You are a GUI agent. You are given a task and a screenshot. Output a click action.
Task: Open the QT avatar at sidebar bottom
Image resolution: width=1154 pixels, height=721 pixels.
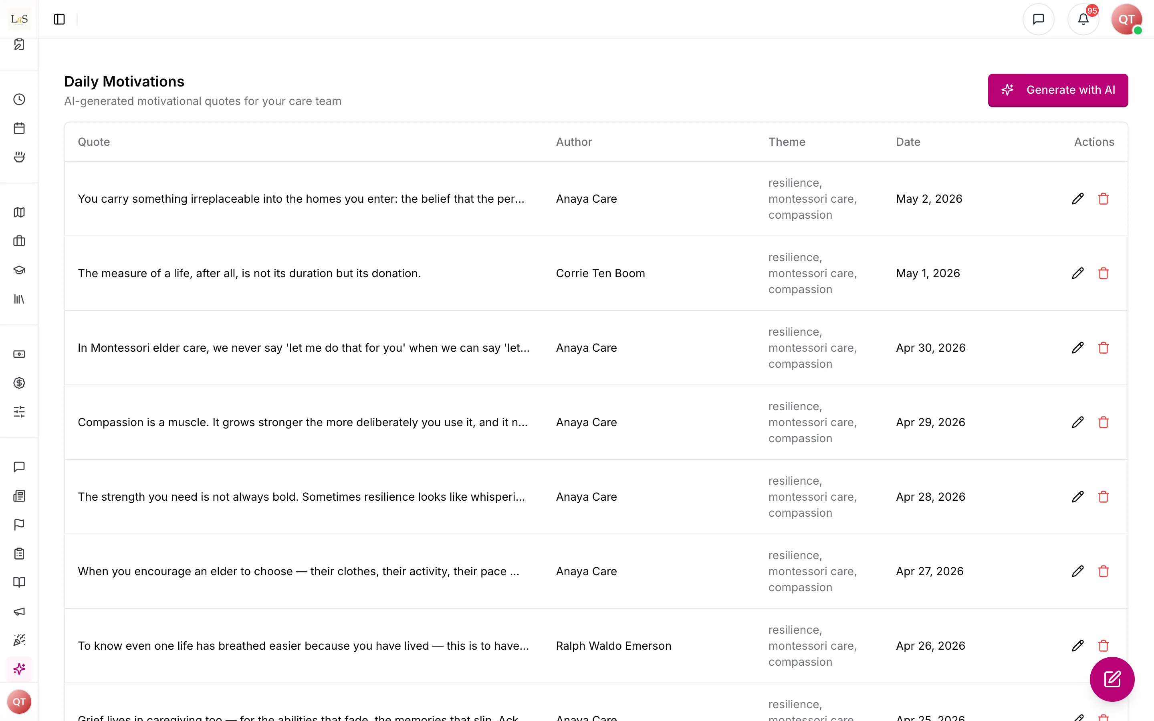(19, 702)
